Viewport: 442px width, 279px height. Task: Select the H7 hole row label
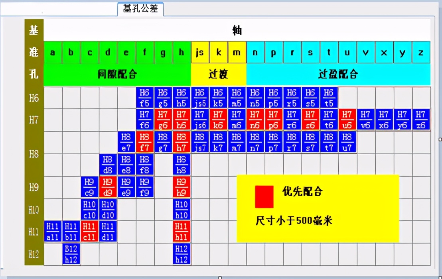34,120
